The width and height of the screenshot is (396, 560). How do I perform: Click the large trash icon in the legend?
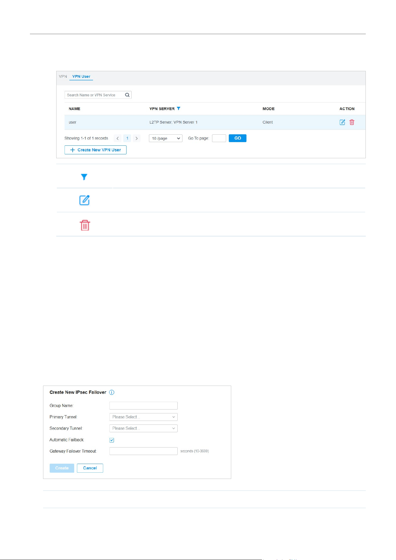pyautogui.click(x=85, y=225)
